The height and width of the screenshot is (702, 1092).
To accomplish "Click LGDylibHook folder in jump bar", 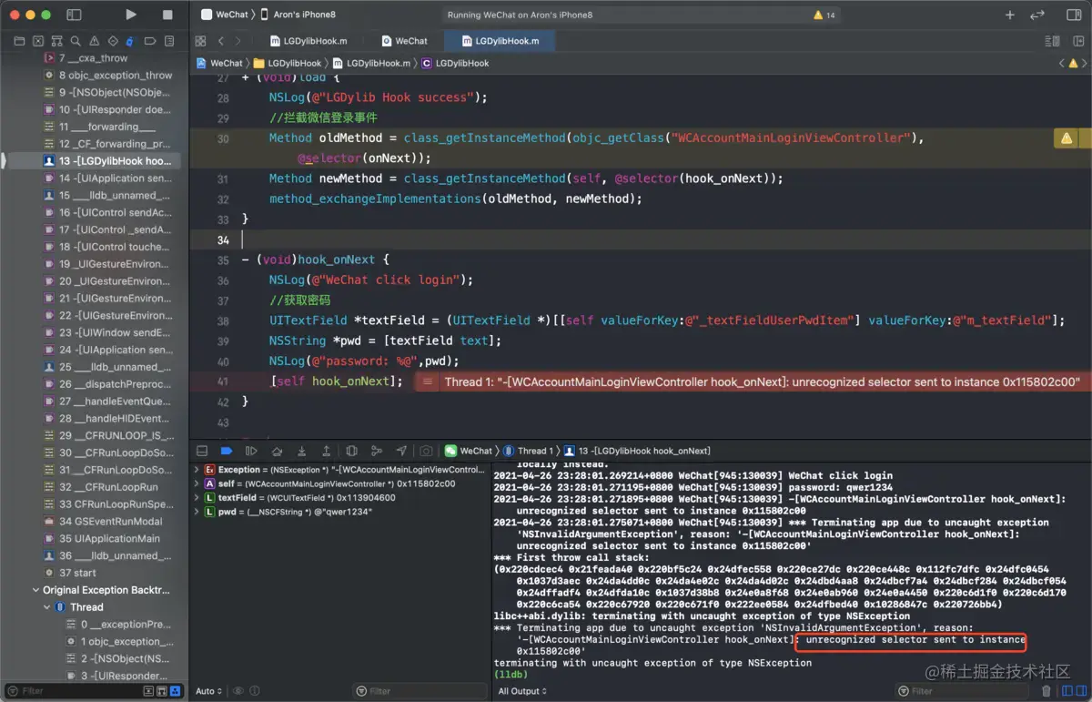I will (x=288, y=63).
